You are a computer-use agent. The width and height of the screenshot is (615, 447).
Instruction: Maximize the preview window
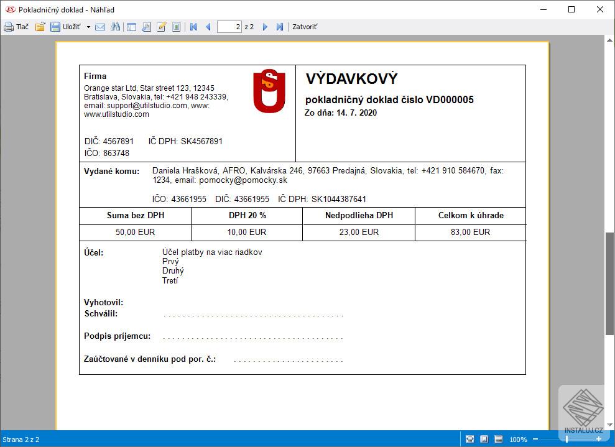tap(571, 9)
